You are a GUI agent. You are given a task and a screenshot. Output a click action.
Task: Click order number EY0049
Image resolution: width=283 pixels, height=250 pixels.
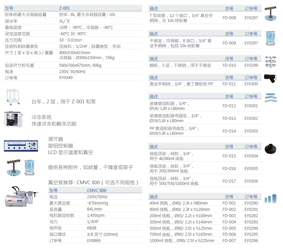click(x=66, y=78)
